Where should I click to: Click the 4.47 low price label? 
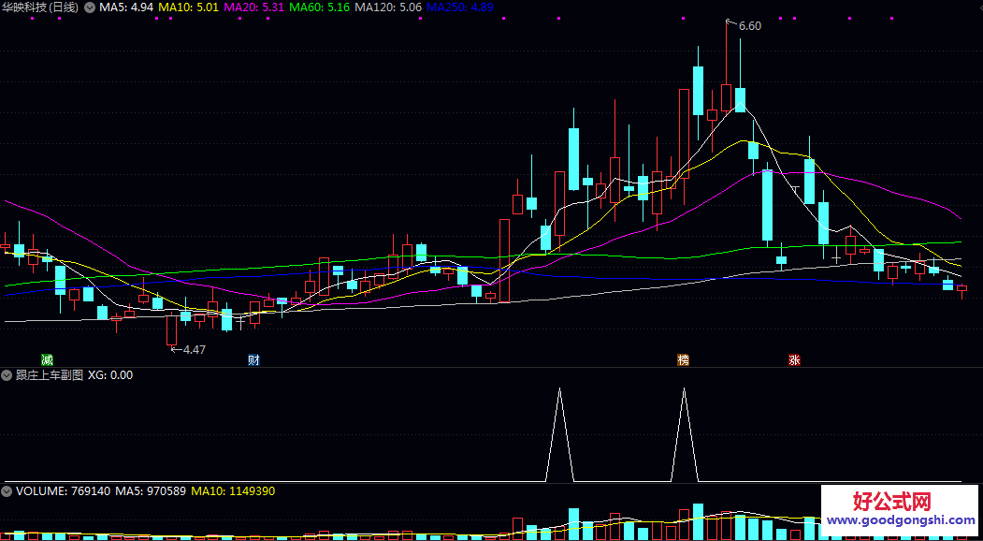point(194,349)
